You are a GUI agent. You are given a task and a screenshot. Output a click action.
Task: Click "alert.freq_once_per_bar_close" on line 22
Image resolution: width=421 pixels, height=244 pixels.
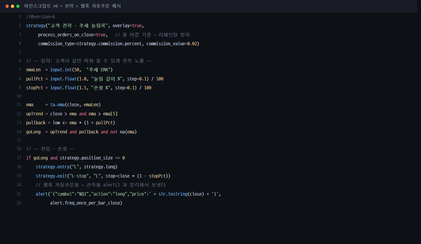[x=85, y=203]
